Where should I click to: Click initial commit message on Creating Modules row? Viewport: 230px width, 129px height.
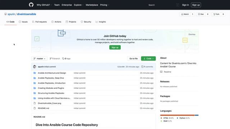pos(79,88)
